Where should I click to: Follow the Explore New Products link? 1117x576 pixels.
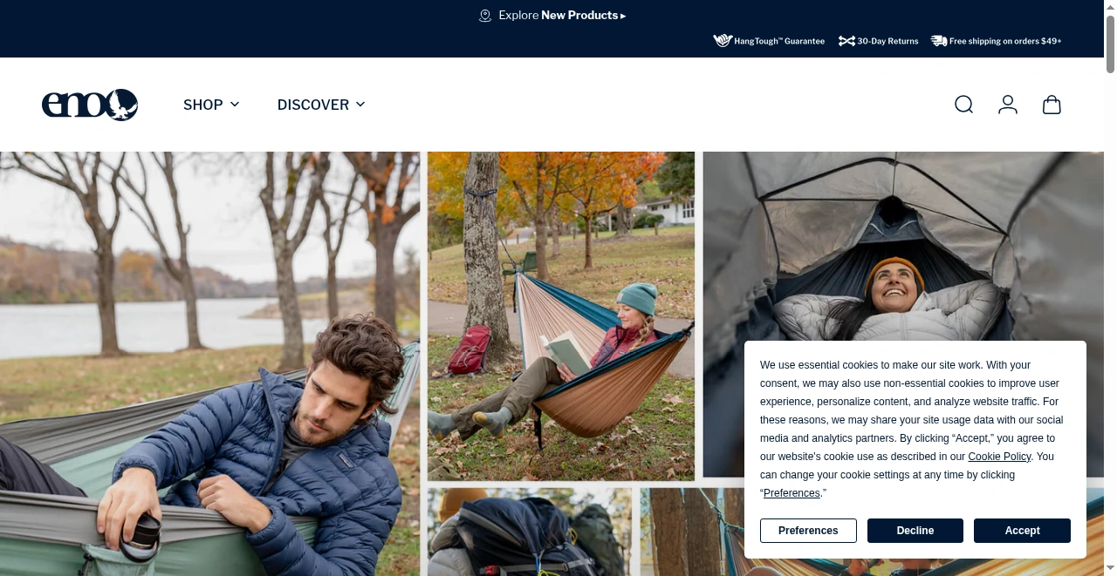[x=562, y=16]
